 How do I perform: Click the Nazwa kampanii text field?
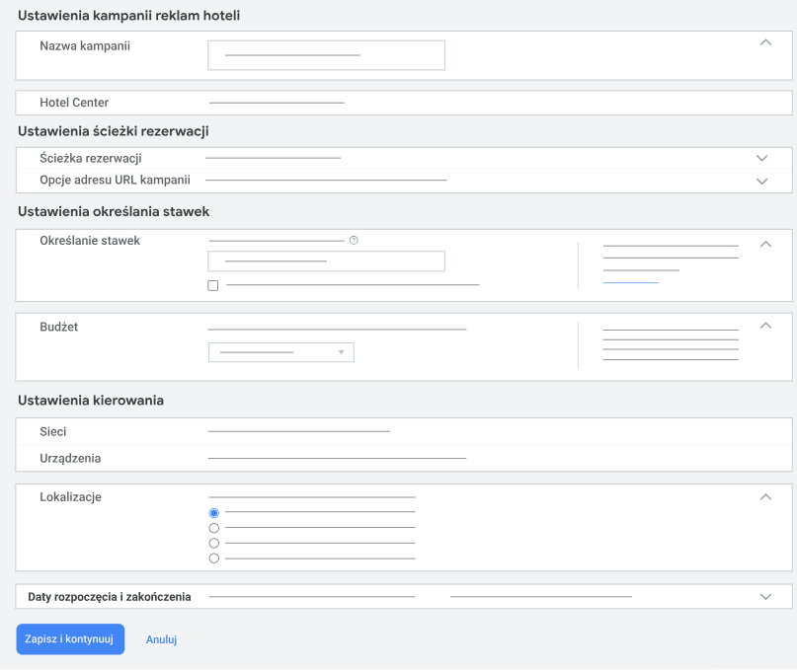[326, 55]
